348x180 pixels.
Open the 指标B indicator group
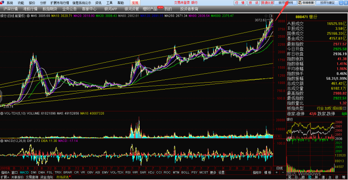pyautogui.click(x=257, y=173)
